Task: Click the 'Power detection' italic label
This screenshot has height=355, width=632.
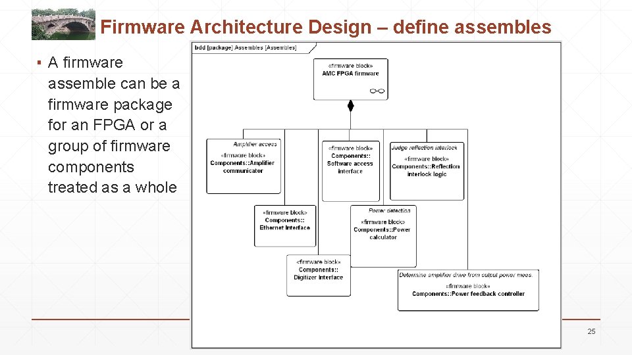Action: (x=389, y=210)
